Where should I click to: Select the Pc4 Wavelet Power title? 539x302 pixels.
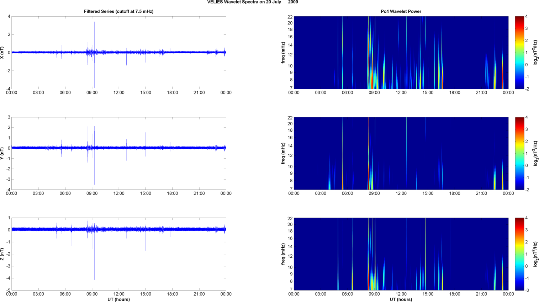[401, 11]
